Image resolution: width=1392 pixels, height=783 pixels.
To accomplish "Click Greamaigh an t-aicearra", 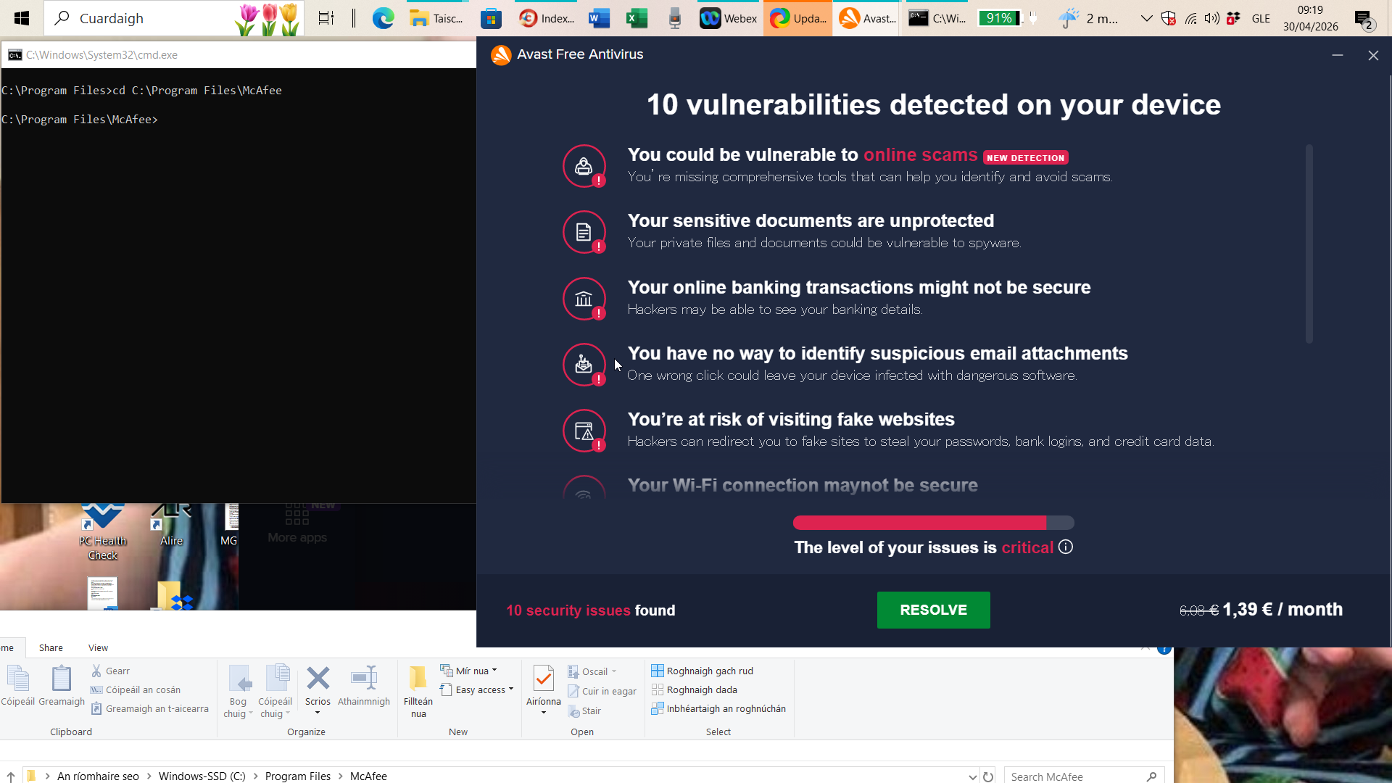I will coord(150,709).
